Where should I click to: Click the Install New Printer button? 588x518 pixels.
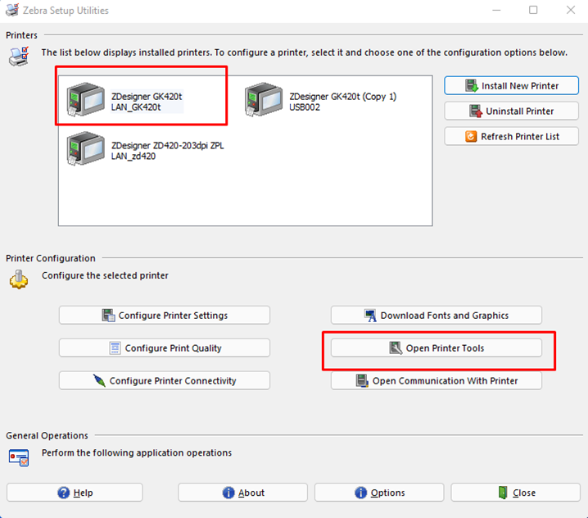(512, 86)
